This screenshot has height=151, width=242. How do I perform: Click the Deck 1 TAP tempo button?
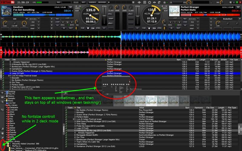click(70, 7)
